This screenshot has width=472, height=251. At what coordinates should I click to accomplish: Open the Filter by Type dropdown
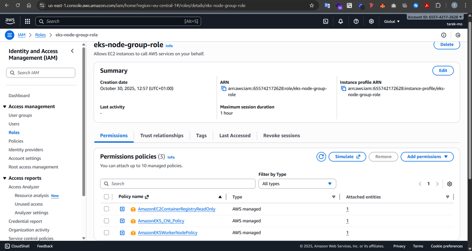297,184
